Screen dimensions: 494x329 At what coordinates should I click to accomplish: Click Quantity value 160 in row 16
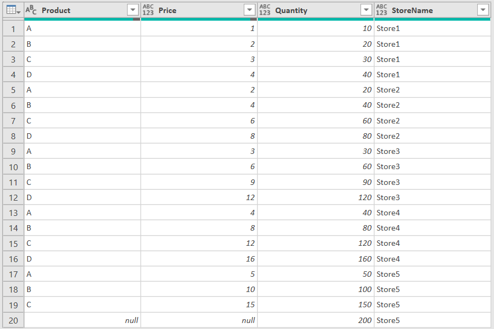[316, 259]
